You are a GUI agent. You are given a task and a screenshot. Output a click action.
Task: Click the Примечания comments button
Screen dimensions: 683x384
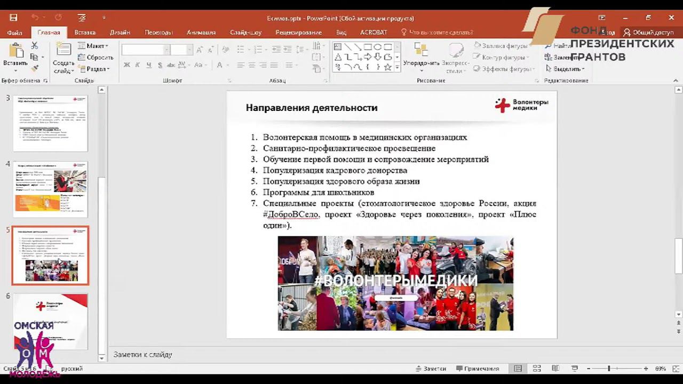(478, 369)
